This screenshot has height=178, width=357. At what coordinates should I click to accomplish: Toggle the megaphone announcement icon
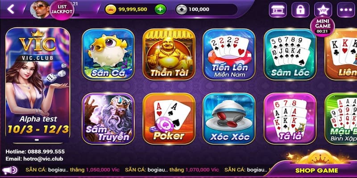pyautogui.click(x=10, y=170)
